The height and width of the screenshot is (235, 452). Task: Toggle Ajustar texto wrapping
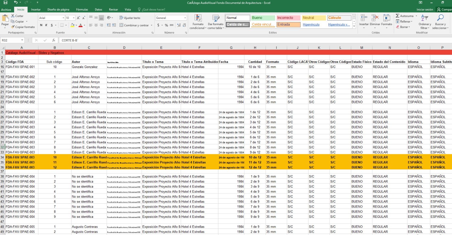coord(130,18)
